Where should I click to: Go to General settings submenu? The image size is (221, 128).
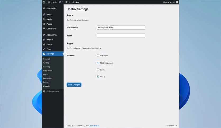click(x=47, y=59)
